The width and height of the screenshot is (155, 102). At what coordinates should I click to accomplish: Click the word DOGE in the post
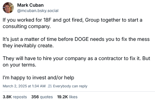coord(82,39)
